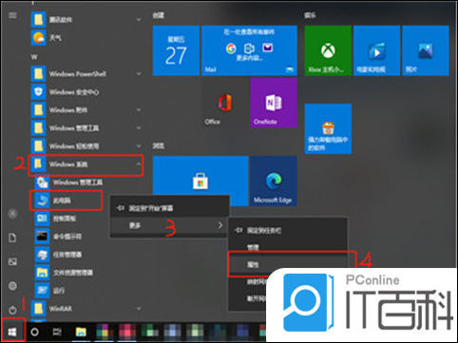This screenshot has width=458, height=343.
Task: Open the 照片 Photos tile
Action: pyautogui.click(x=426, y=50)
